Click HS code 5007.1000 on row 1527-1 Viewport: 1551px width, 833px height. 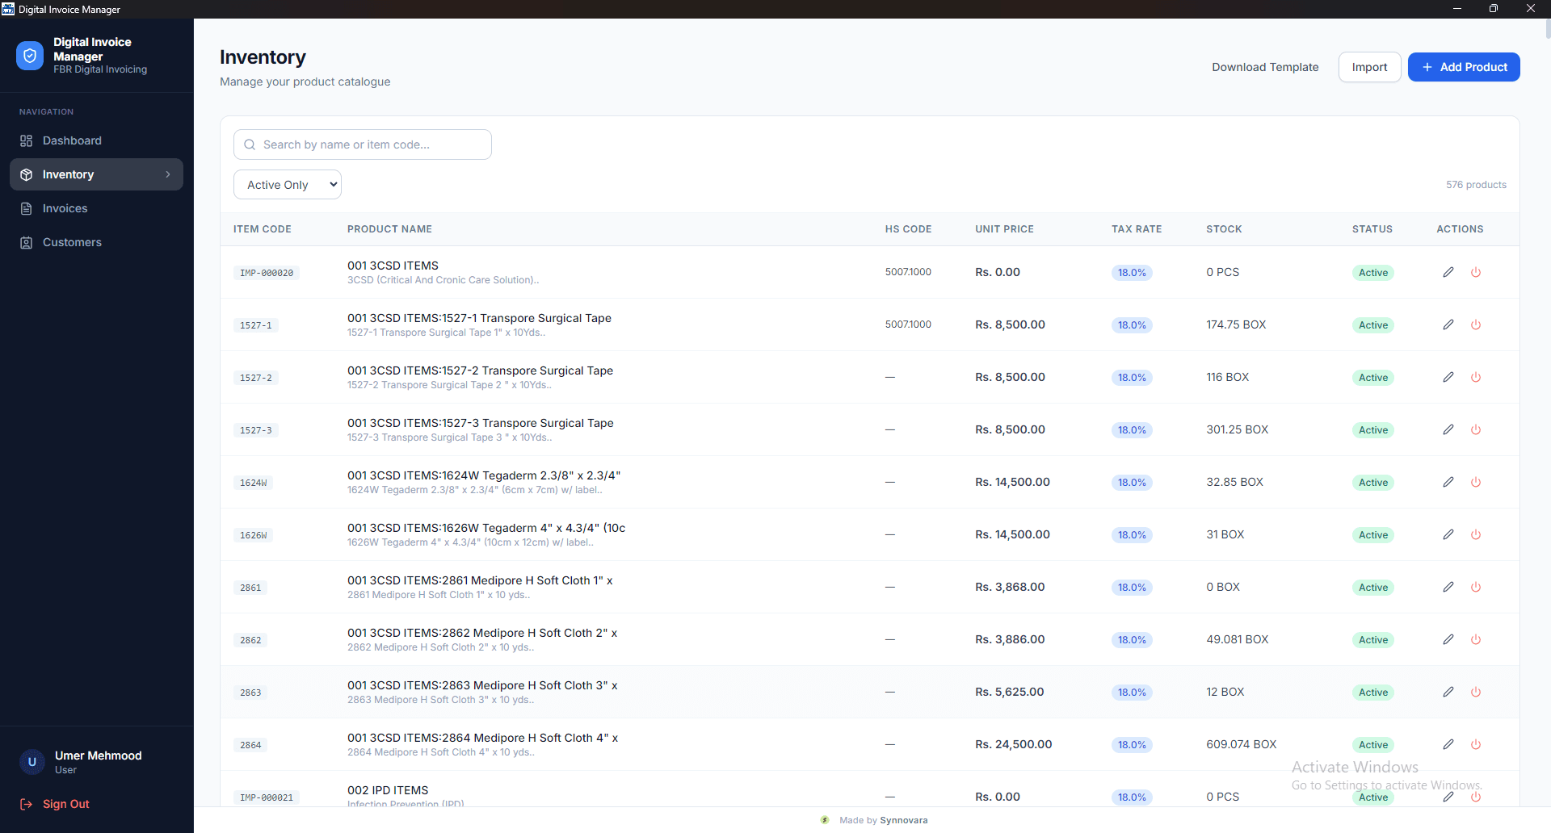(x=908, y=324)
